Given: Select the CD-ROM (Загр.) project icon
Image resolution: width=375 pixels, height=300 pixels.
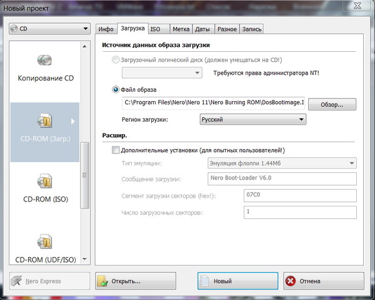Looking at the screenshot, I should [44, 120].
